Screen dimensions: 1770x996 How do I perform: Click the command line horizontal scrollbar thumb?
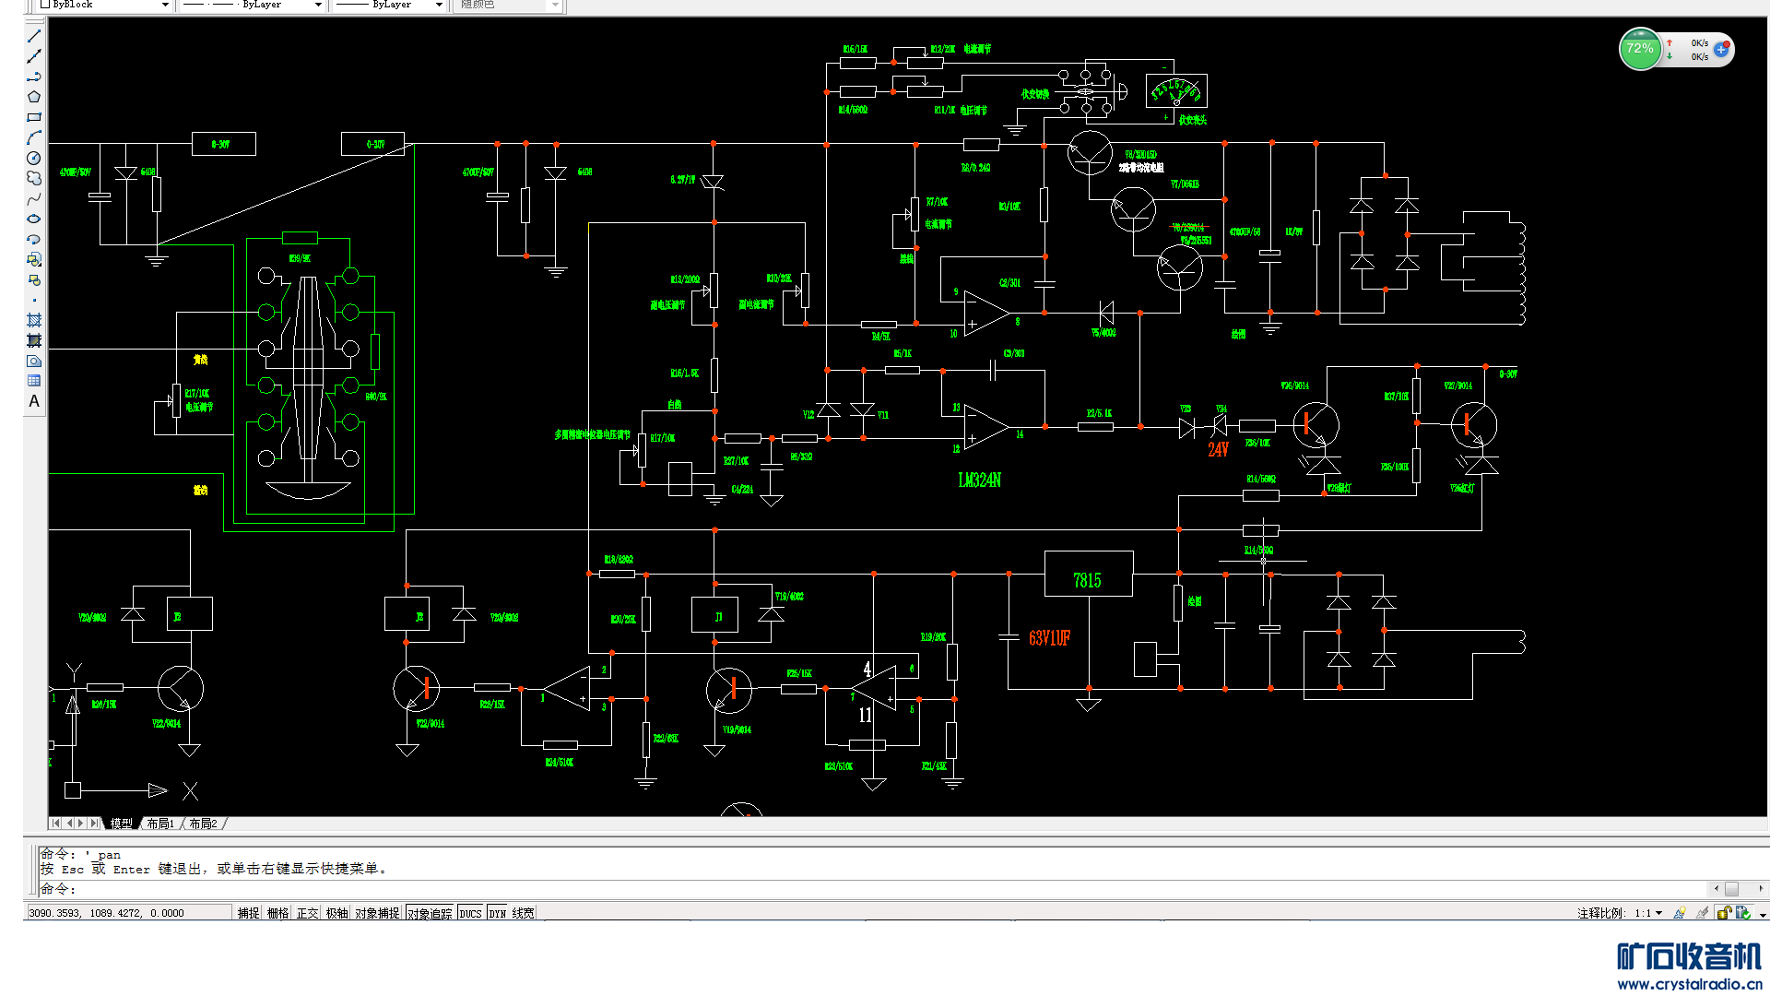coord(1731,889)
